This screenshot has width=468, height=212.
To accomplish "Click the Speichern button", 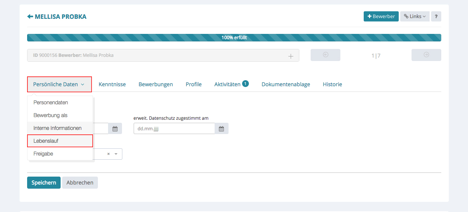I will [44, 183].
